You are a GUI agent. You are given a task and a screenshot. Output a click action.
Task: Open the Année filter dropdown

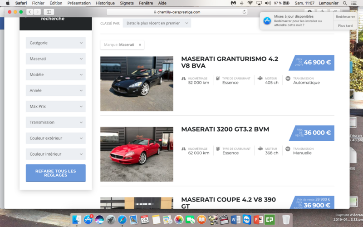(x=56, y=90)
